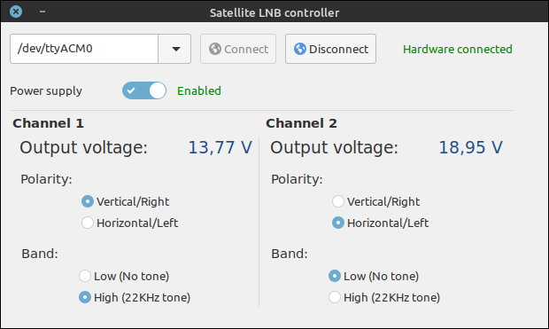Click the Connect button

[238, 49]
